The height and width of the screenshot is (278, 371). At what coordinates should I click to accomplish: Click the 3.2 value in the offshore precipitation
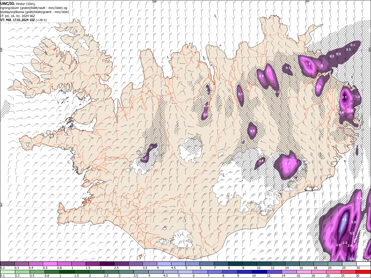352,233
